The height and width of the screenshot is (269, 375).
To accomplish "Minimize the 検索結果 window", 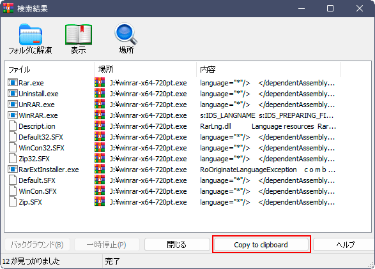I will [x=302, y=8].
